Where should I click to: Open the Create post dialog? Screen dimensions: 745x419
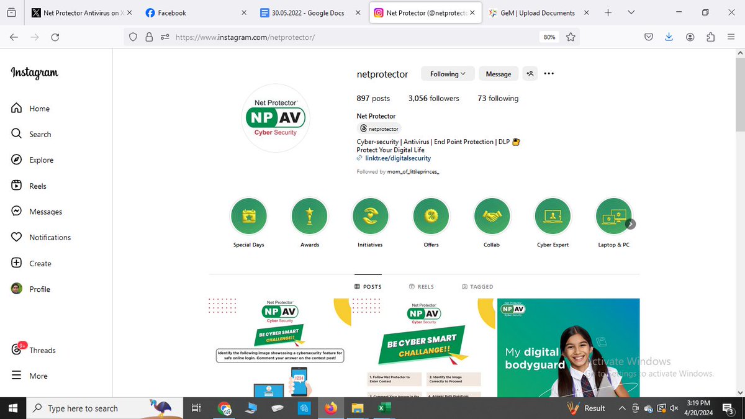tap(38, 263)
